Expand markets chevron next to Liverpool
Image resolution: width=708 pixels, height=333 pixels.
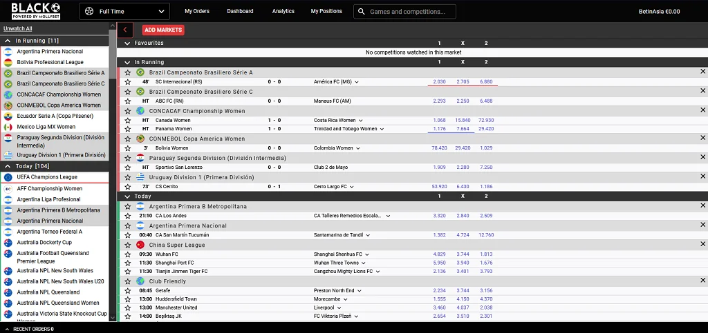tap(339, 307)
